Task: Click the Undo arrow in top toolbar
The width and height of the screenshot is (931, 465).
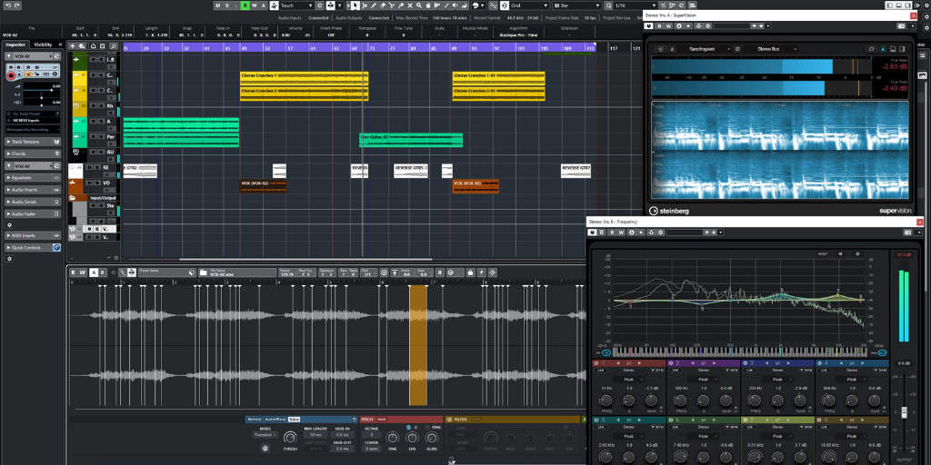Action: [x=6, y=5]
